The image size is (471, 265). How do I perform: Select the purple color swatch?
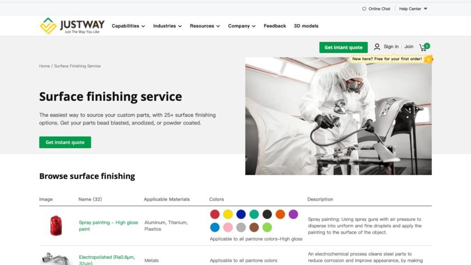[293, 214]
